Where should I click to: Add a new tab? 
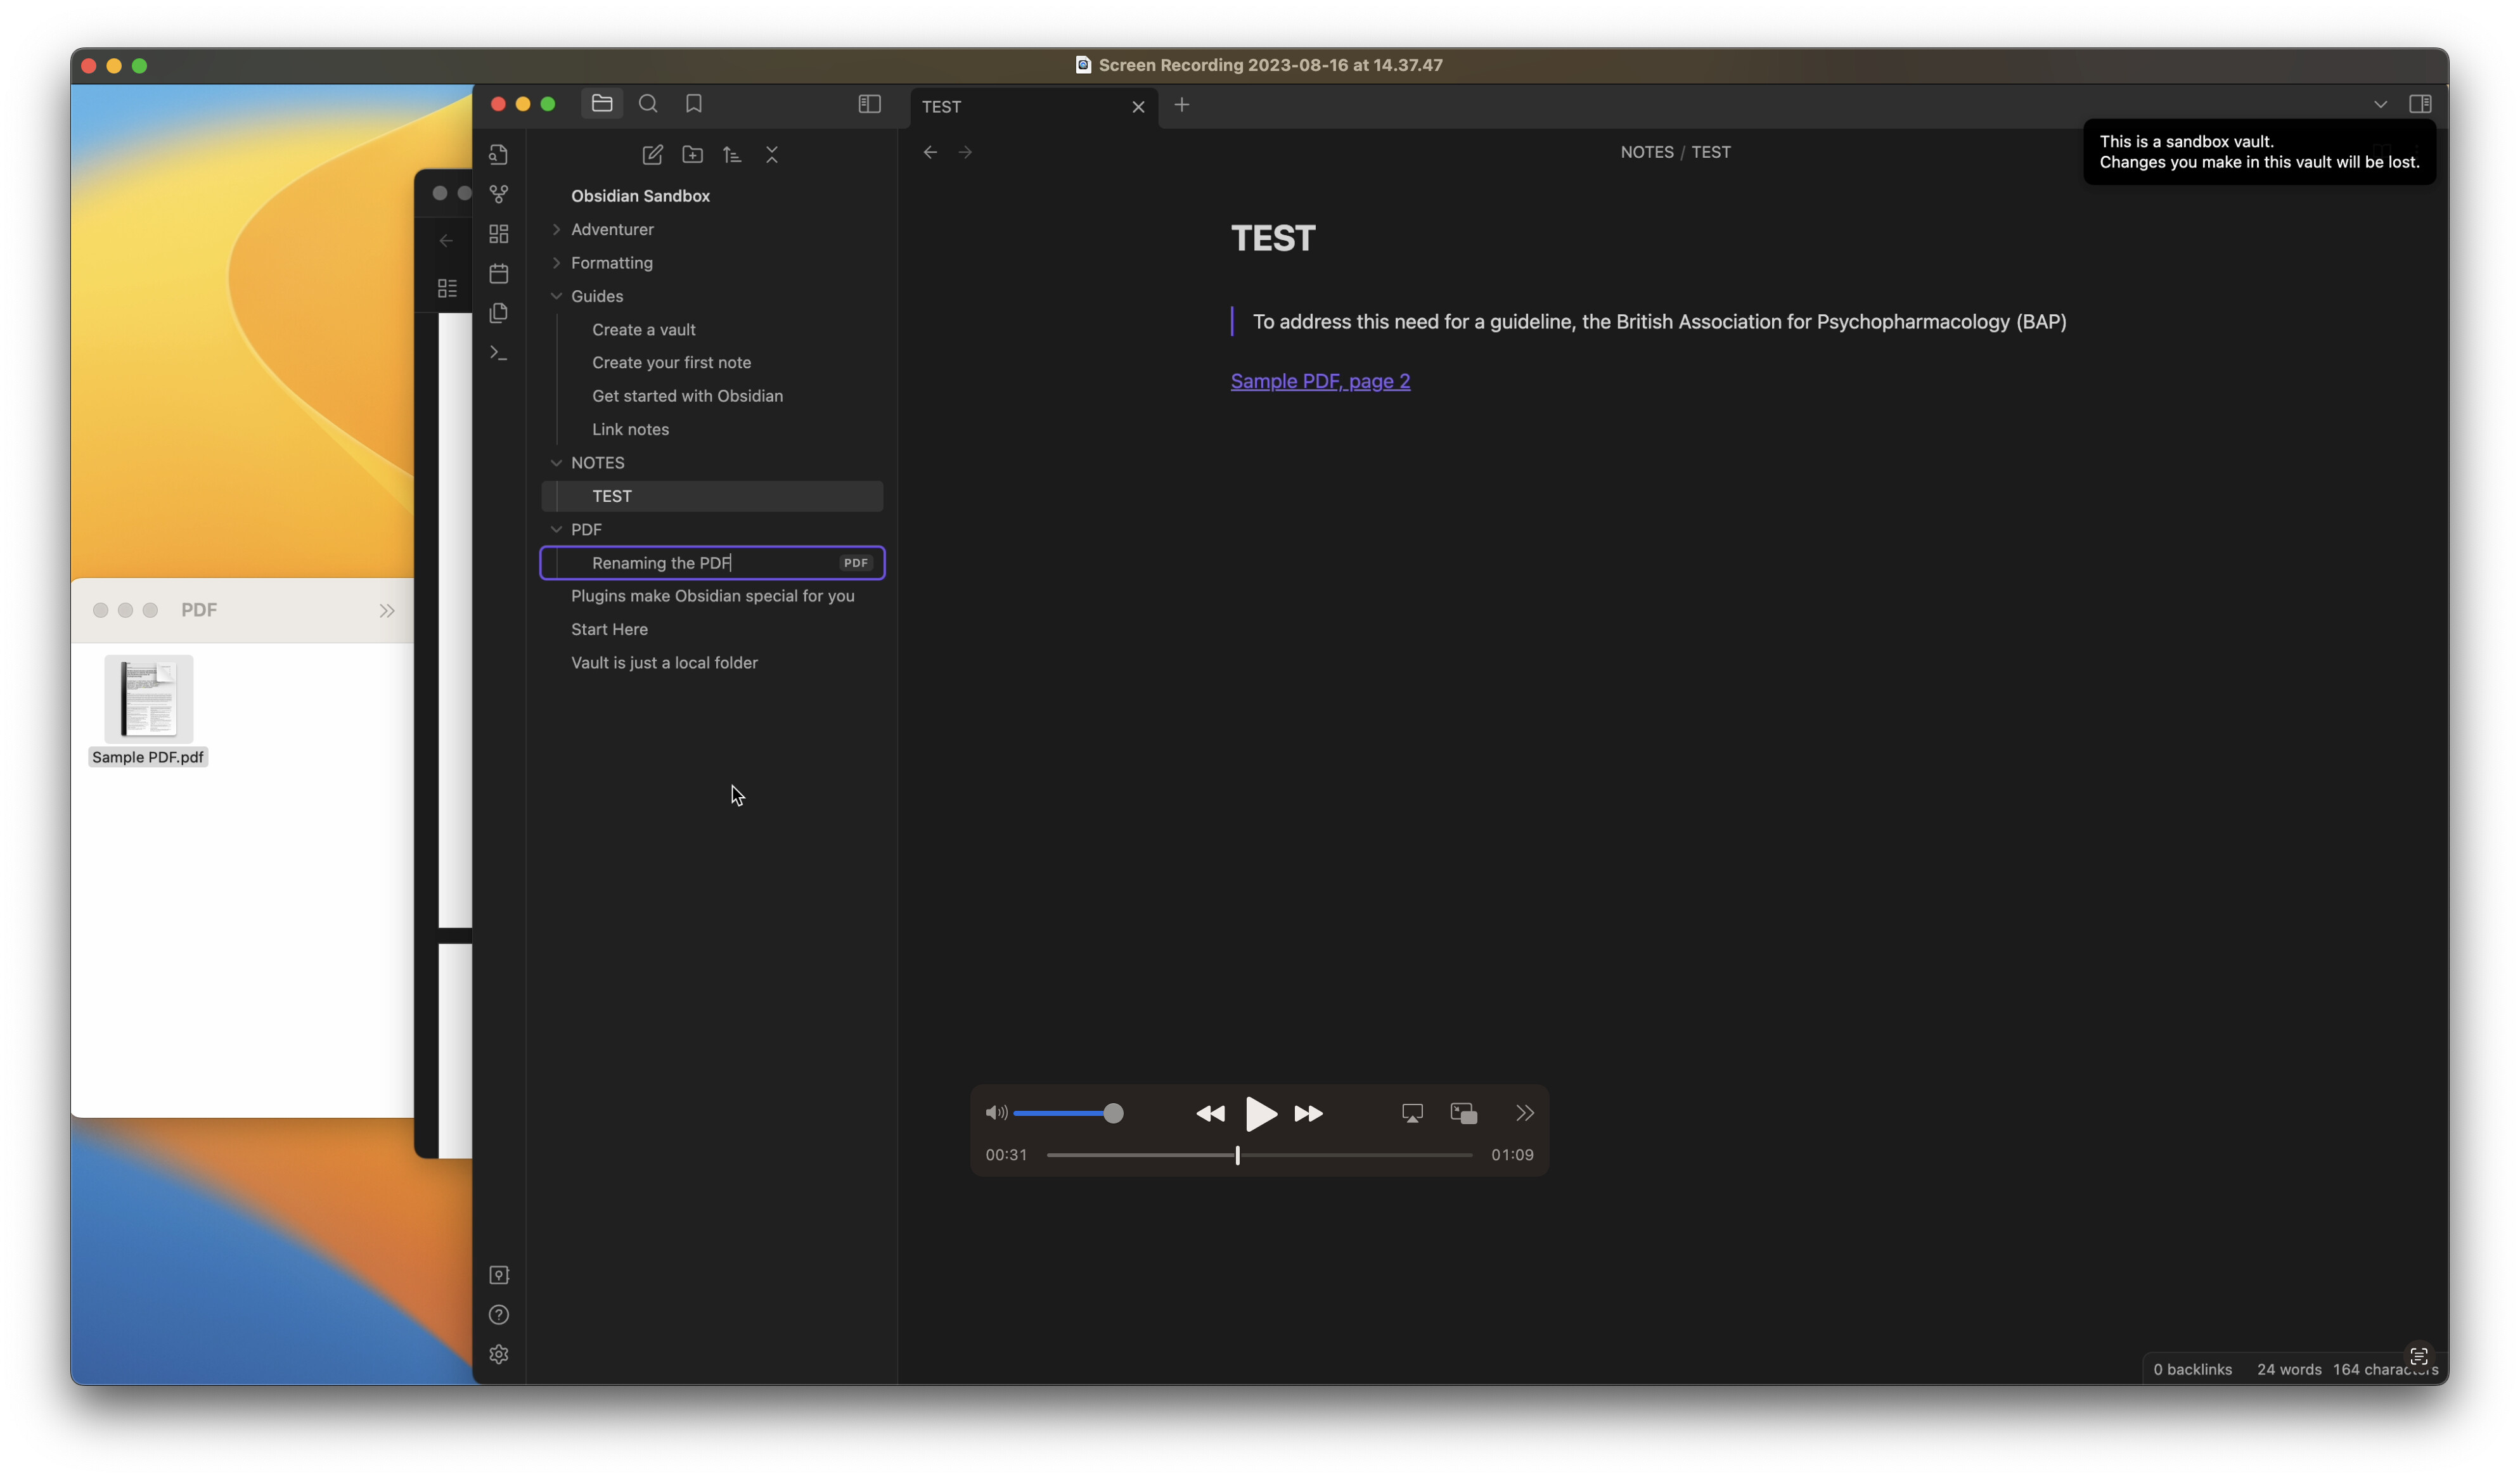pyautogui.click(x=1182, y=105)
